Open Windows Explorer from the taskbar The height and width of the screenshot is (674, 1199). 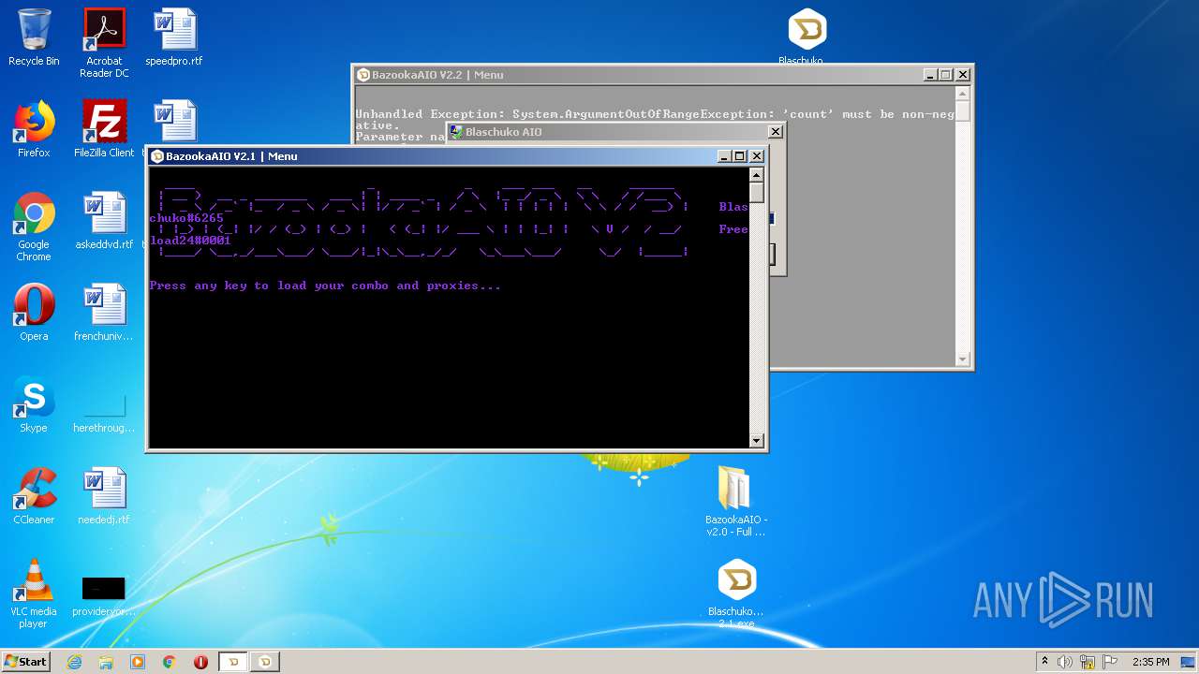click(x=106, y=662)
